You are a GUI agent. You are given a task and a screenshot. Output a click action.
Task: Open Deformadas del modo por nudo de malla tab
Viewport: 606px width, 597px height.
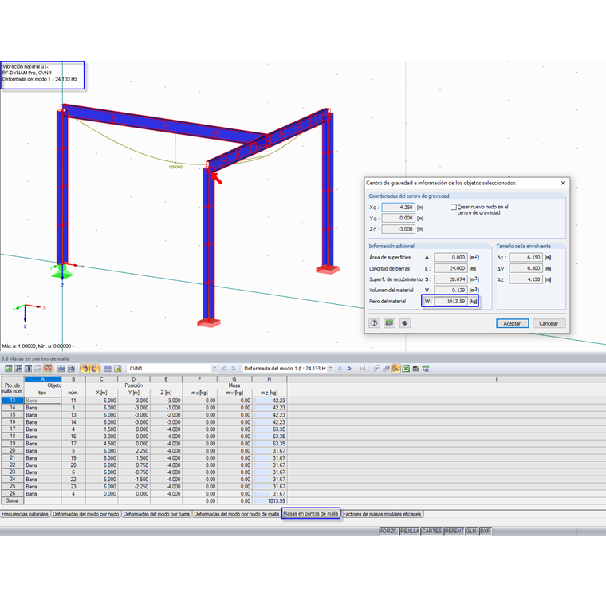pos(237,514)
